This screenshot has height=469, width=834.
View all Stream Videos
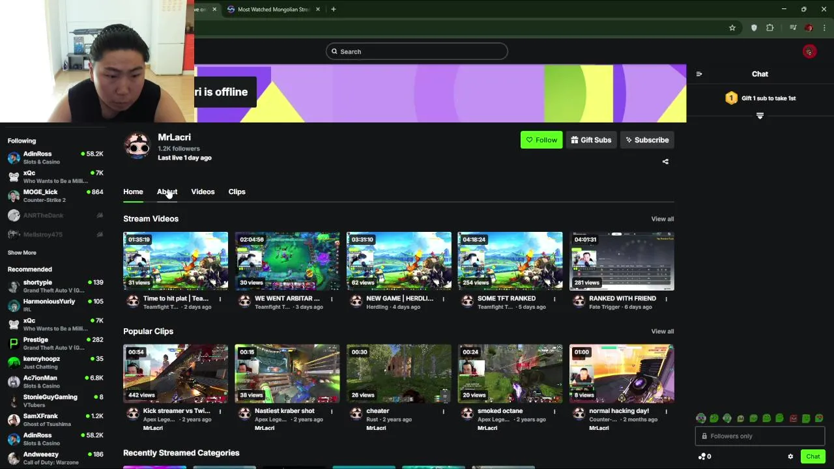coord(663,219)
